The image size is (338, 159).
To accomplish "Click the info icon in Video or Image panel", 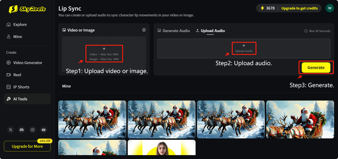I will tap(144, 30).
